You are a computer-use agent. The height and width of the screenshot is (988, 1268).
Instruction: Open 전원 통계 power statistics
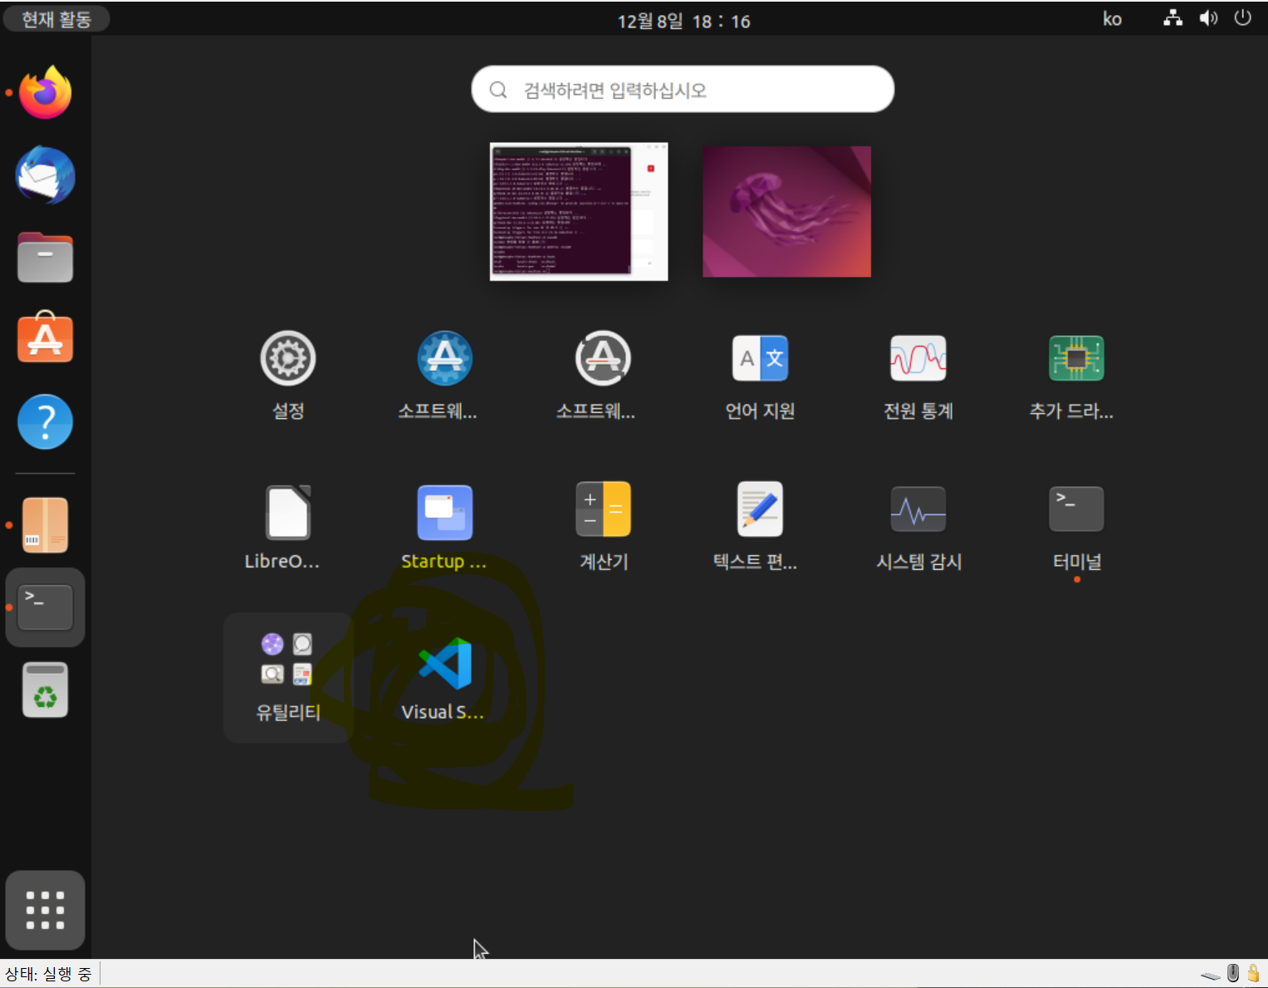click(918, 375)
